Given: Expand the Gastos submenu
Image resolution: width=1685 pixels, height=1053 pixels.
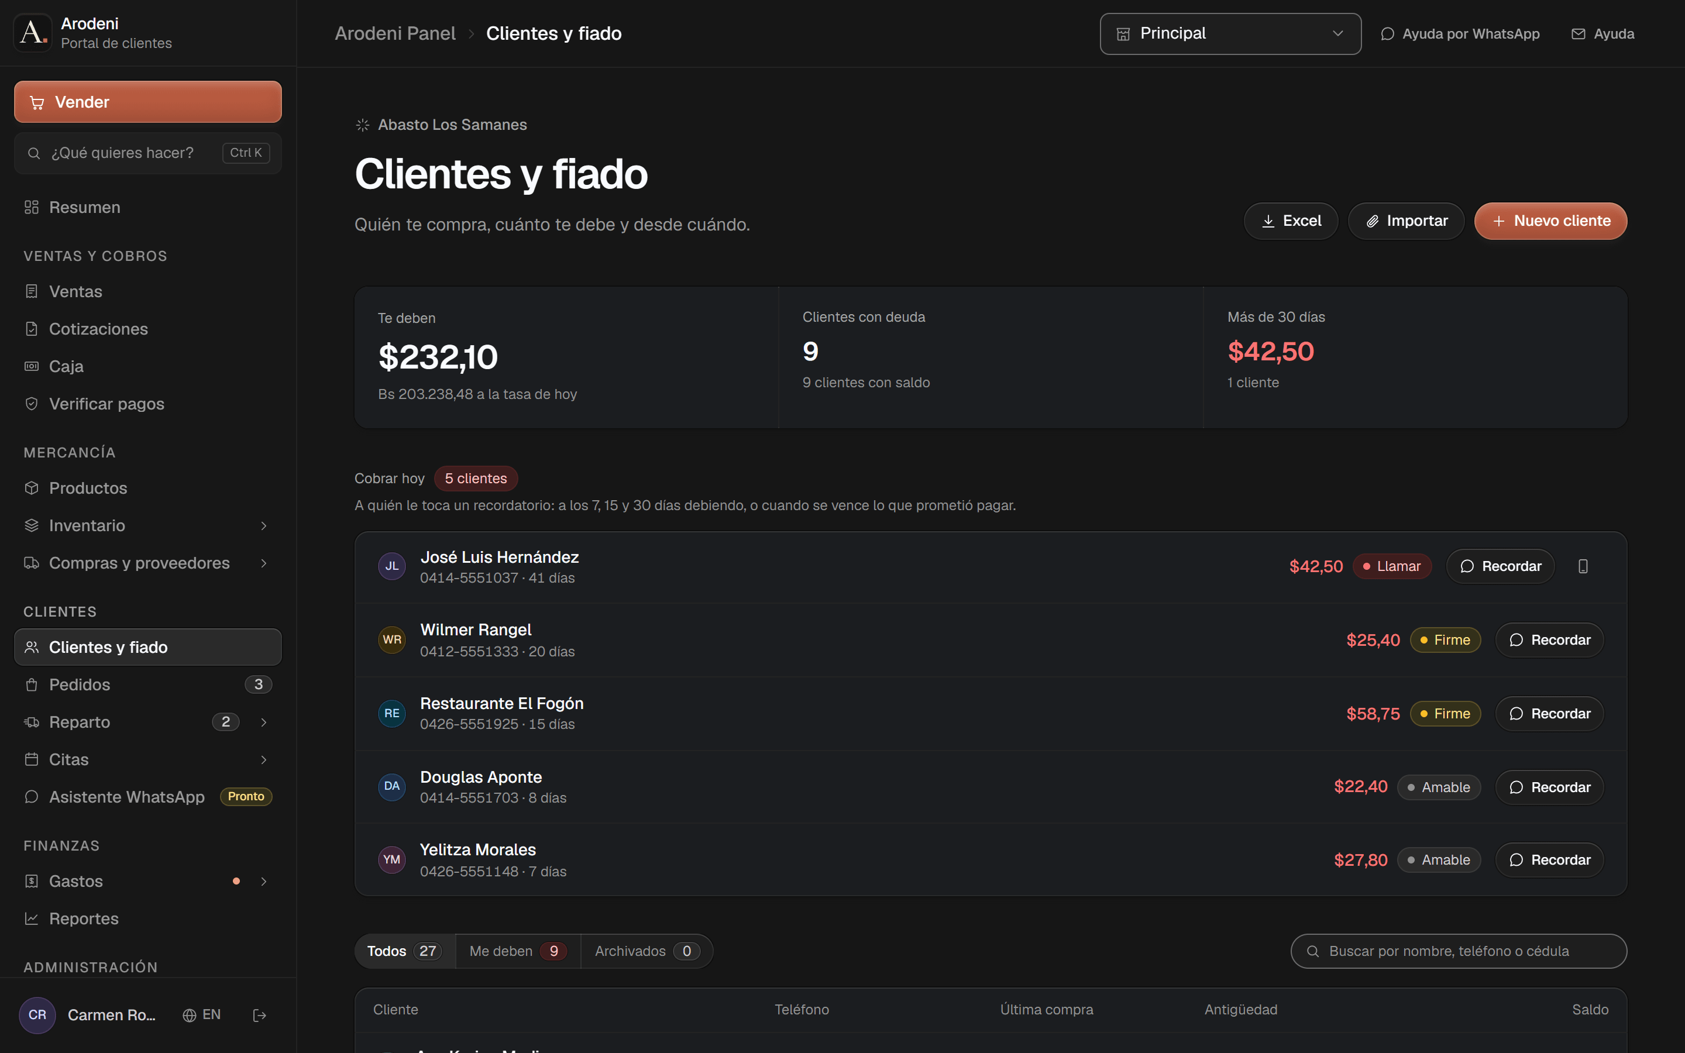Looking at the screenshot, I should 264,882.
